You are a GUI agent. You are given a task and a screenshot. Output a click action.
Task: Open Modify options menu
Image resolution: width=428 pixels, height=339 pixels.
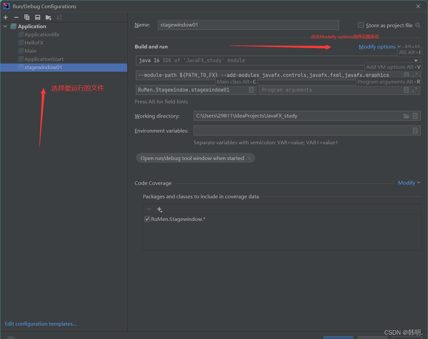(379, 46)
